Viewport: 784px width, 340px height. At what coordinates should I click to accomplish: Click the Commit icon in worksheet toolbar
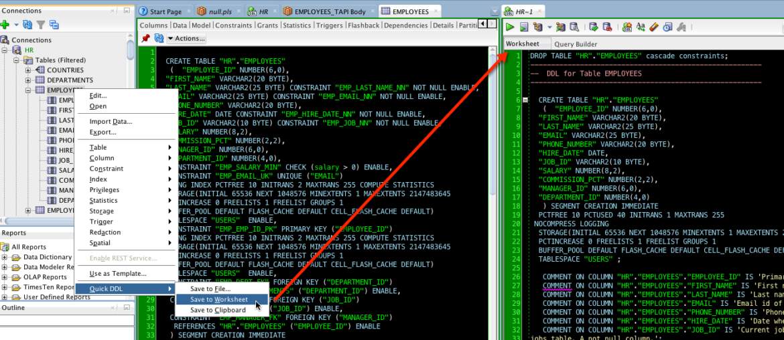[x=594, y=27]
